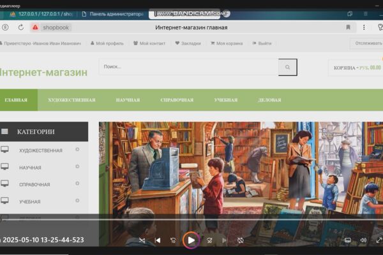
Task: Open the Мой профиль link
Action: point(107,43)
